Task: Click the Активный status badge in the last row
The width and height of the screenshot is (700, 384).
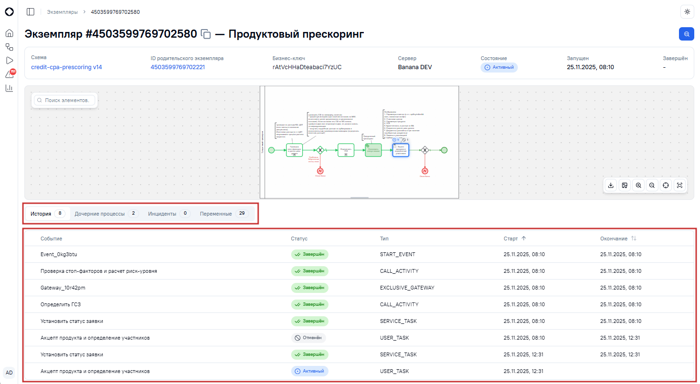Action: [310, 371]
